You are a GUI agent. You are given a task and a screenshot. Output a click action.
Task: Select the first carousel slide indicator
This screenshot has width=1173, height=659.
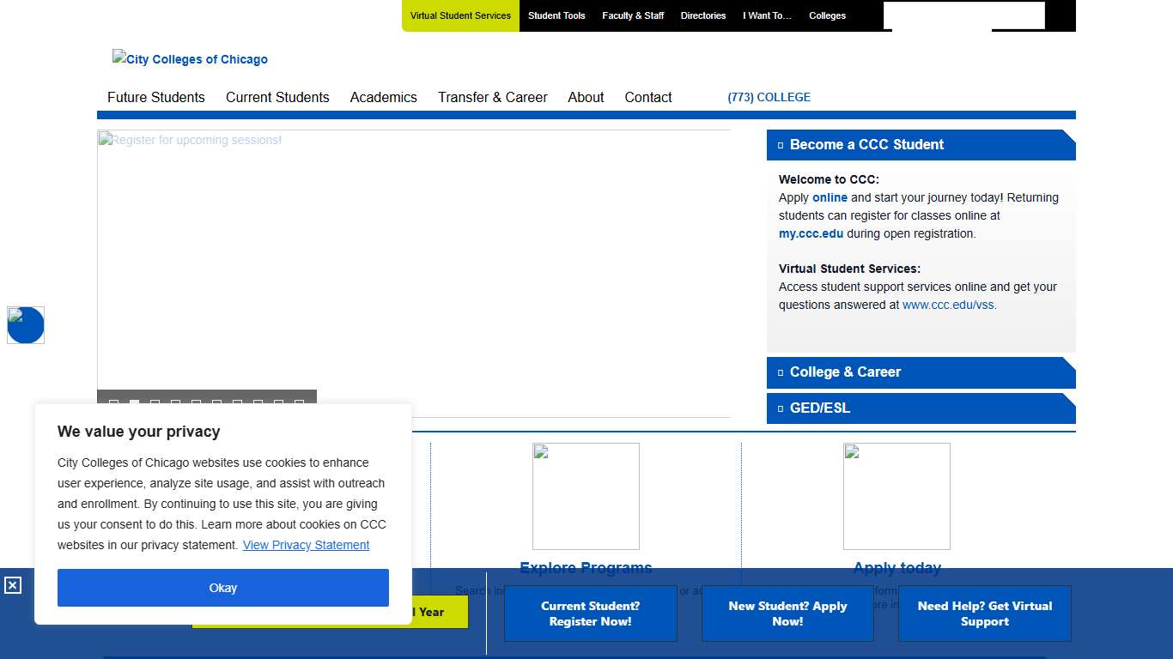pyautogui.click(x=113, y=402)
